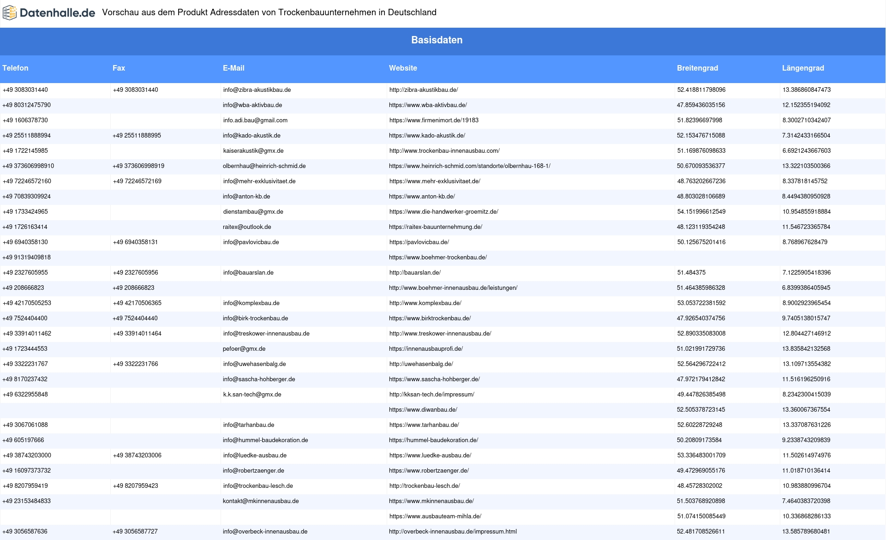Open the overbeck-innenausbau.de/impressum.html URL
The height and width of the screenshot is (540, 886).
coord(453,532)
